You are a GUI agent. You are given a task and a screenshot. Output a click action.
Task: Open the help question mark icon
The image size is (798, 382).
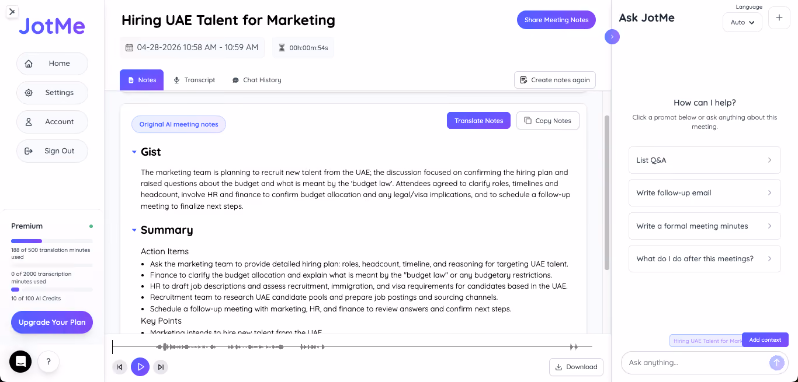[48, 362]
